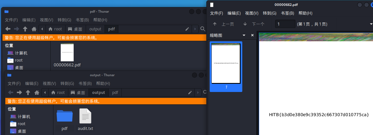Select the audit.txt file icon
This screenshot has height=135, width=373.
(85, 116)
